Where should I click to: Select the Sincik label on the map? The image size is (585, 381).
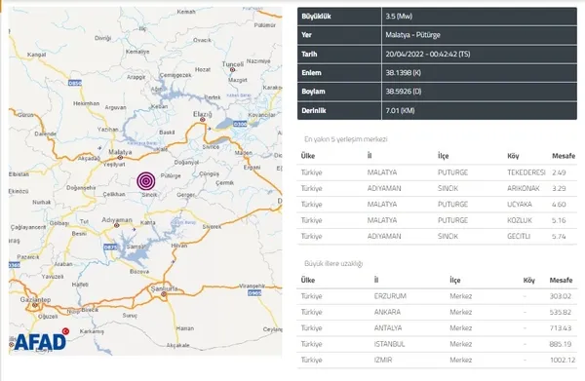click(149, 194)
